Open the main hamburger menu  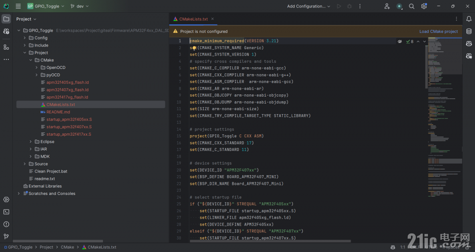pos(18,6)
